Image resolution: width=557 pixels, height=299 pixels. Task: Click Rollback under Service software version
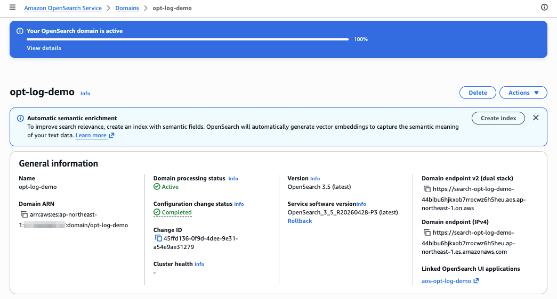[300, 221]
